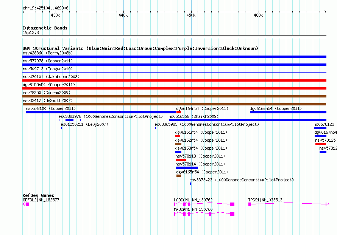Screen dimensions: 337x235
Task: Click the esv33417 (deSmith2007) variant label
Action: click(48, 100)
